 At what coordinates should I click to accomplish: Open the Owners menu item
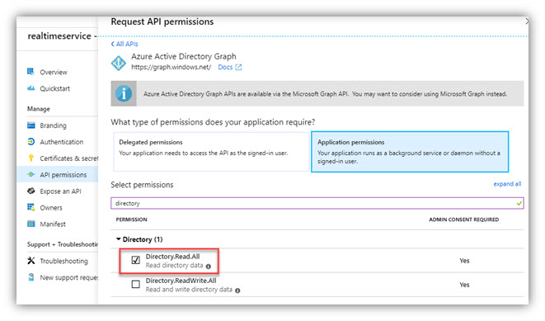51,208
